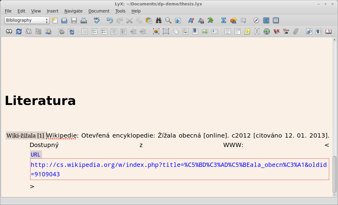Insert a figure float
The width and height of the screenshot is (338, 205).
click(x=156, y=31)
